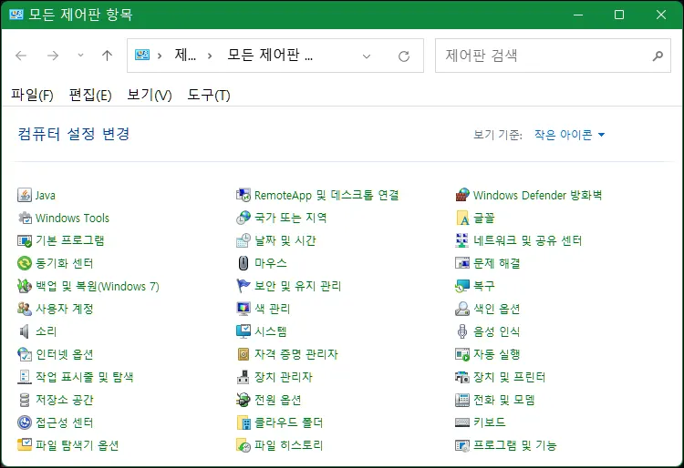This screenshot has height=468, width=684.
Task: Go back with the back arrow
Action: 21,56
